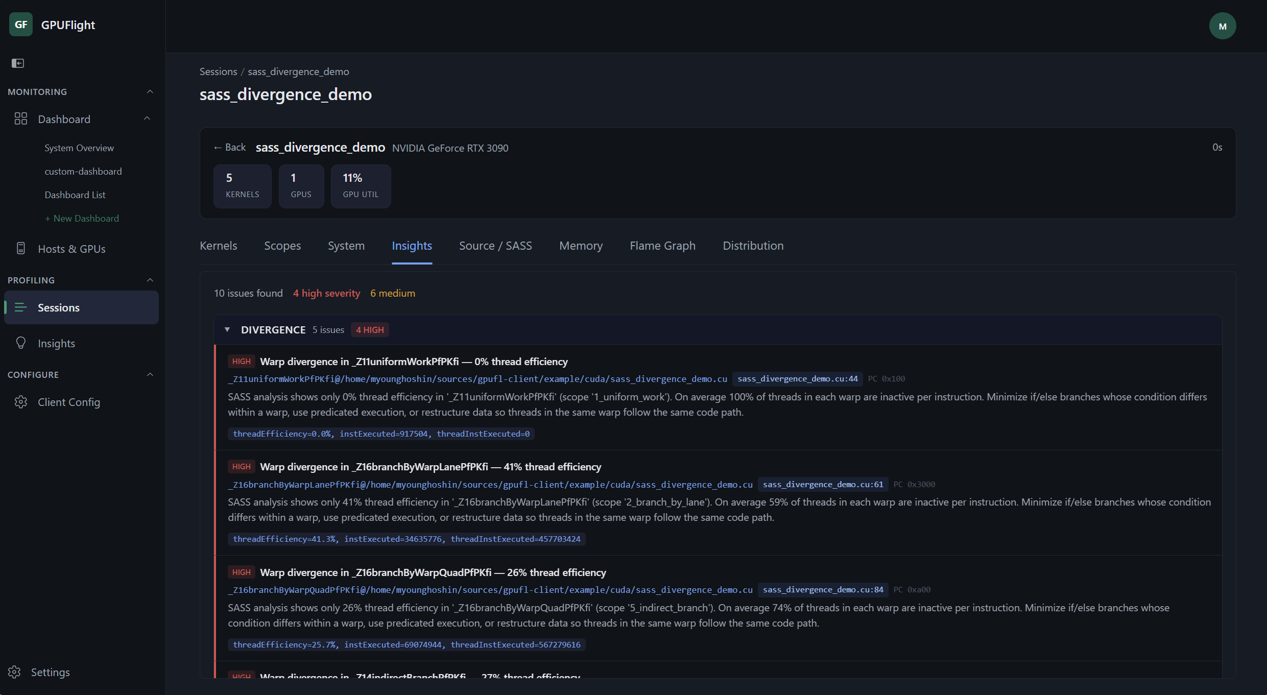
Task: Click the 6 medium filter text
Action: coord(393,293)
